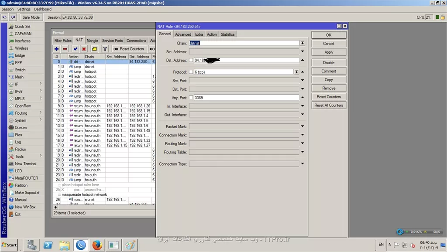The image size is (447, 252).
Task: Switch to Statistics tab
Action: coord(227,34)
